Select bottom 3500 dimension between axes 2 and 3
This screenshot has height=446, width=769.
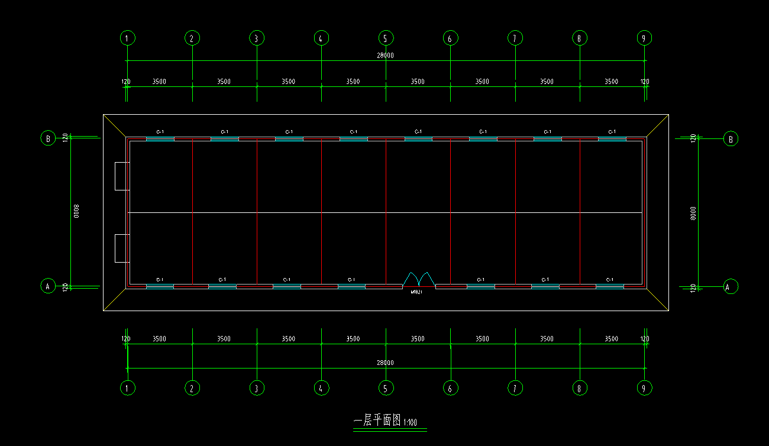[224, 339]
